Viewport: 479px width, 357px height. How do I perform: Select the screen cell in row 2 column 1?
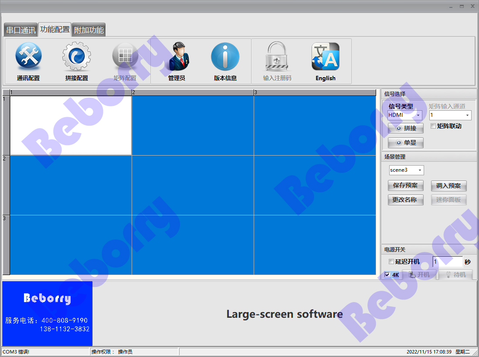(71, 185)
